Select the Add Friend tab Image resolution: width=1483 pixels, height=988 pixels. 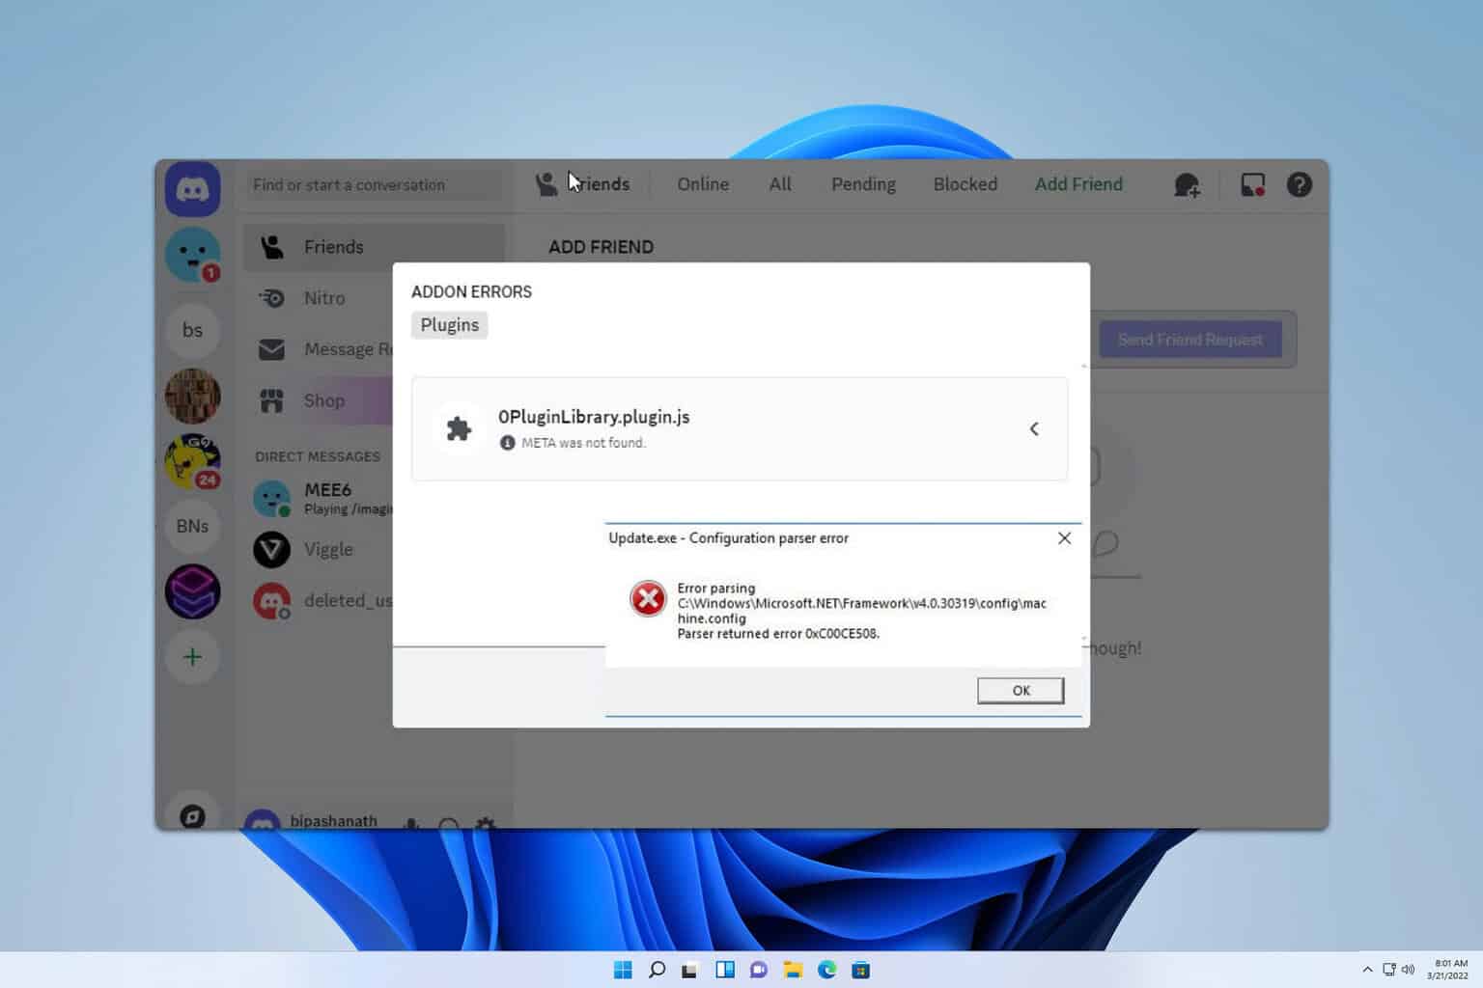click(1078, 184)
